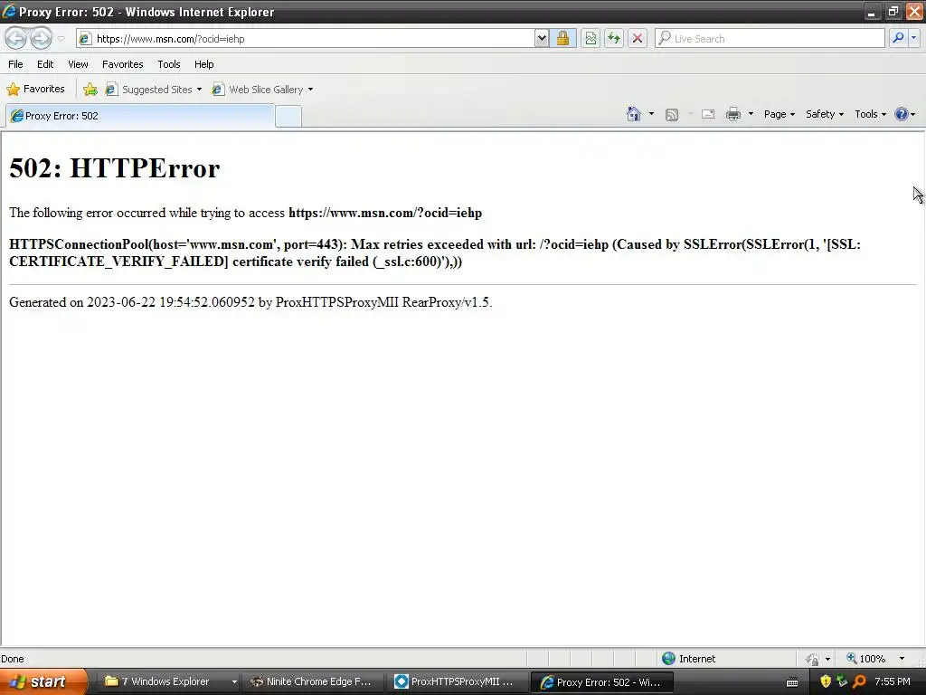
Task: Click orange magnifier tray icon
Action: pyautogui.click(x=859, y=681)
